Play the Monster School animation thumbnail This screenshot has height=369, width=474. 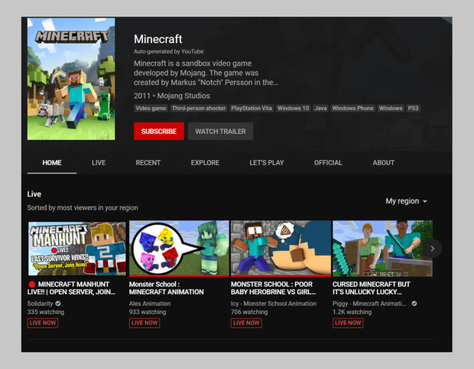179,248
